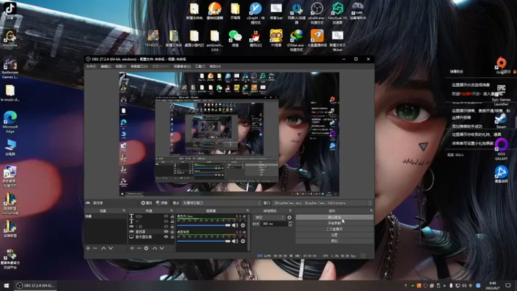Image resolution: width=517 pixels, height=291 pixels.
Task: Open the Epic Games Launcher desktop icon
Action: pos(501,95)
